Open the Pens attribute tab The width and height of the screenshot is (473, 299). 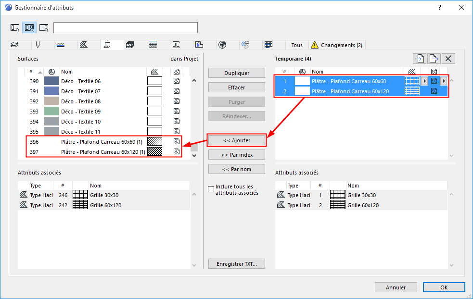38,45
